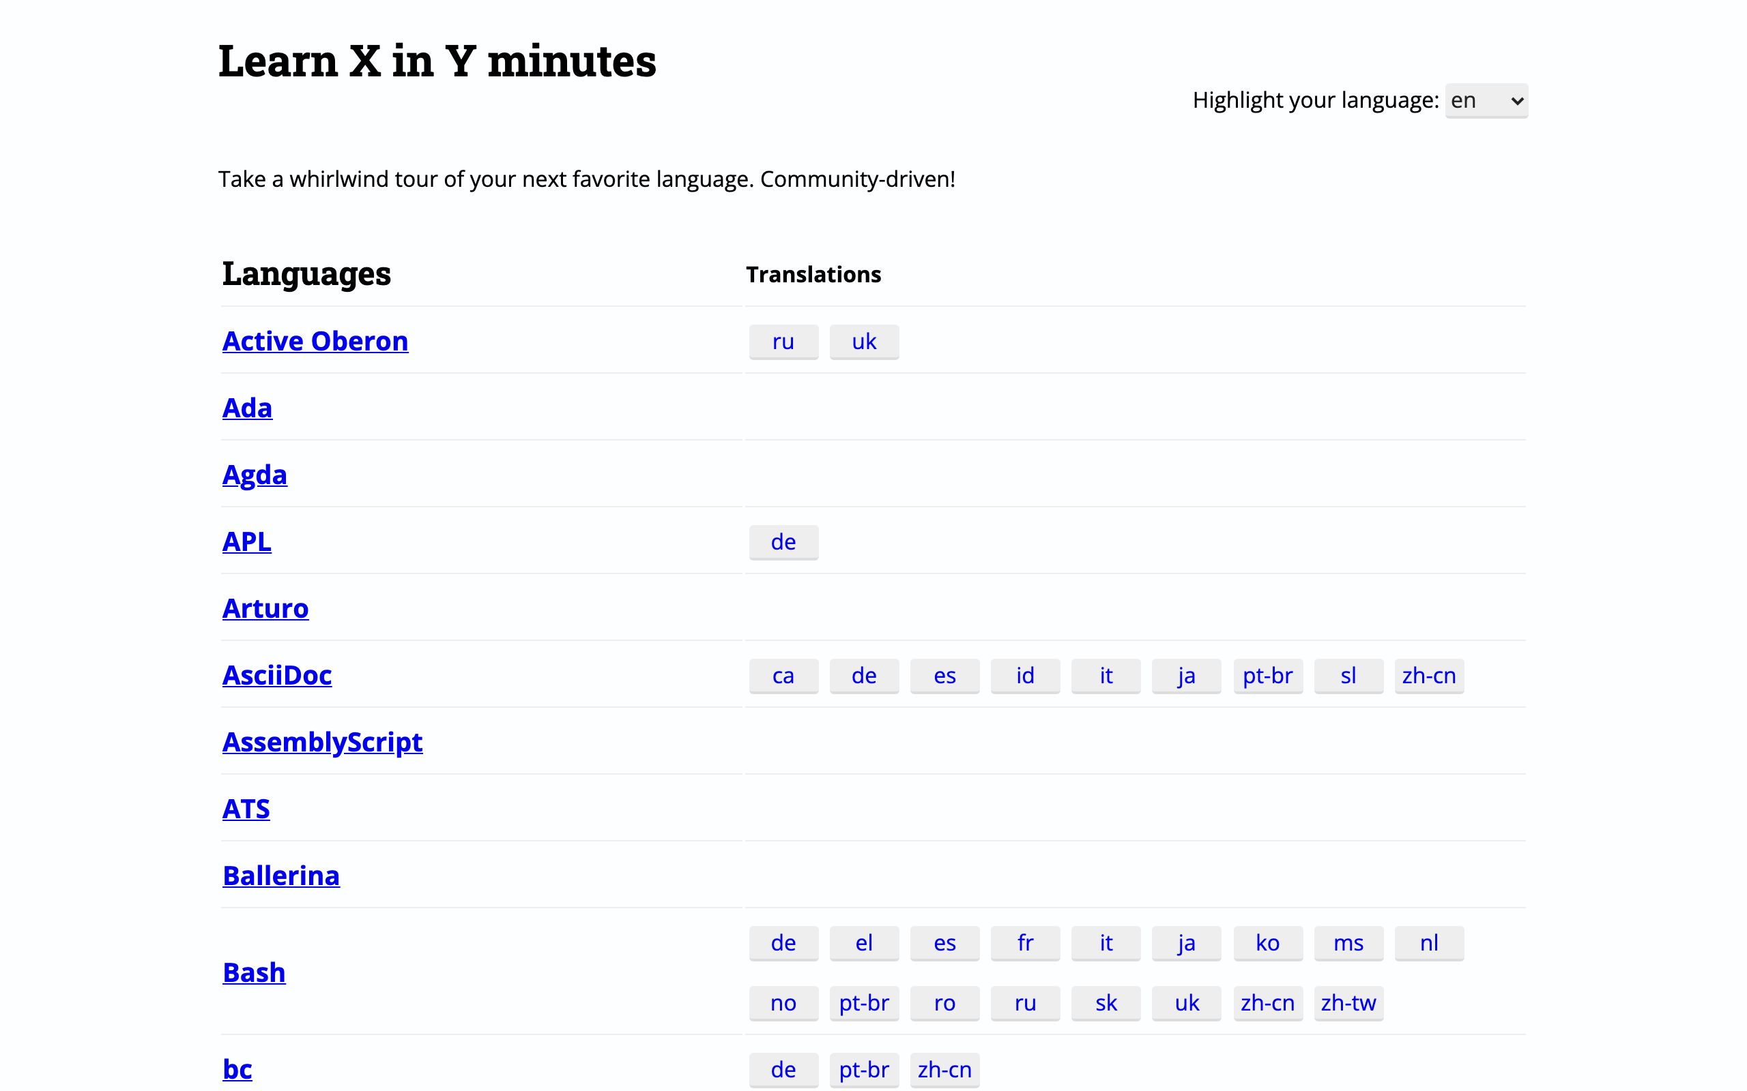1747x1091 pixels.
Task: Select uk translation for Active Oberon
Action: click(864, 342)
